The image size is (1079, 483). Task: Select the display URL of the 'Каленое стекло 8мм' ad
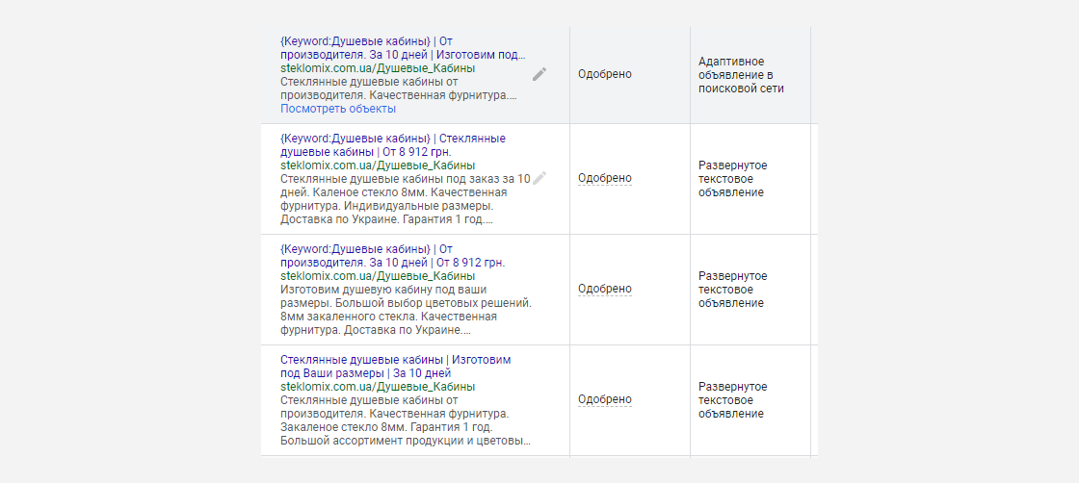point(378,165)
